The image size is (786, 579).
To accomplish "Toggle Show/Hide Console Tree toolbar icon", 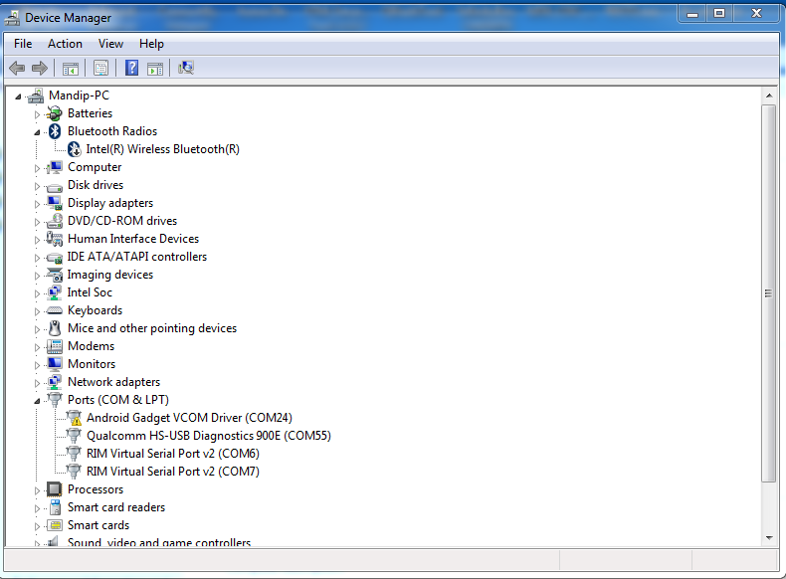I will click(70, 68).
